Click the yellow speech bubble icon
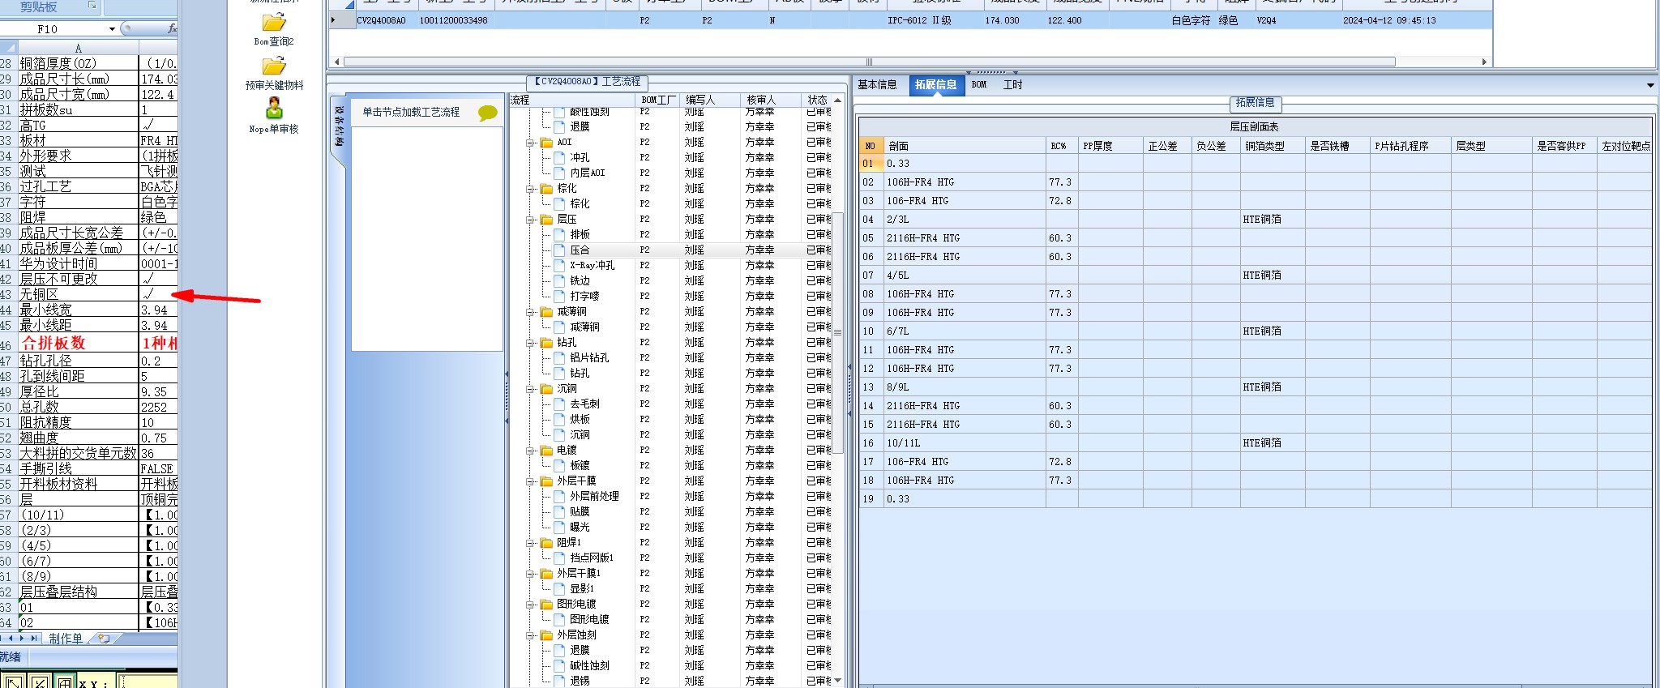Screen dimensions: 1660x688 487,113
